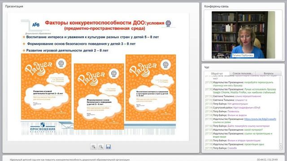This screenshot has height=161, width=287.
Task: Click the round emblem next to slide title
Action: [168, 23]
